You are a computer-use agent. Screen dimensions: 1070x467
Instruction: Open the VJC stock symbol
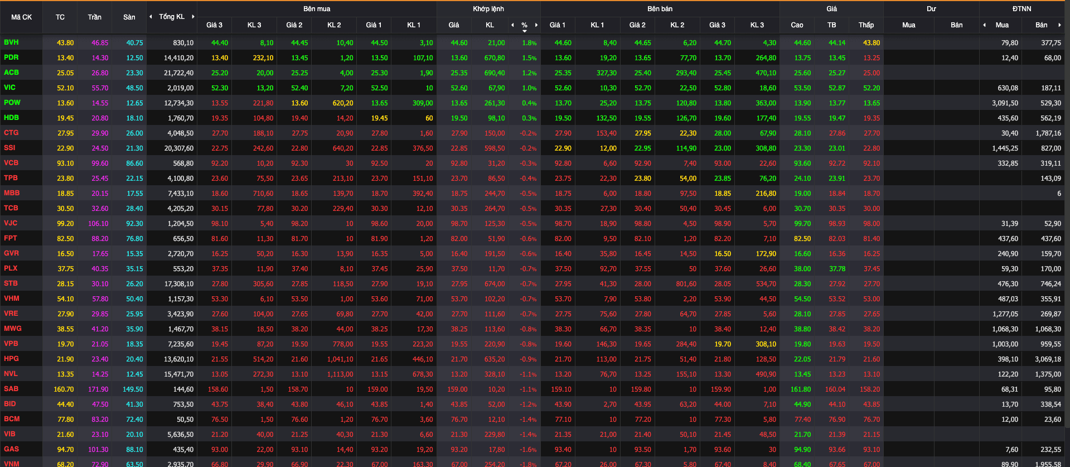coord(11,223)
